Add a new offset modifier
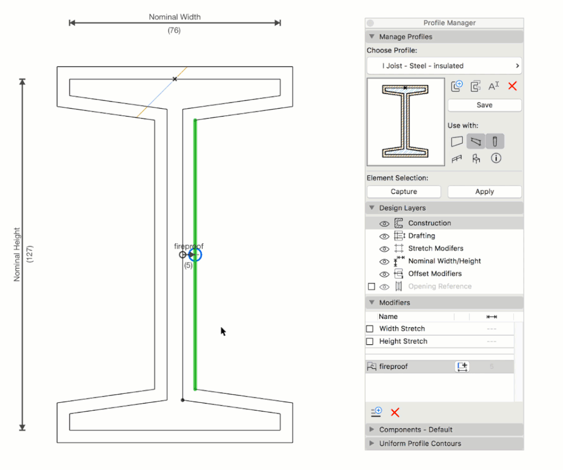 [x=376, y=412]
